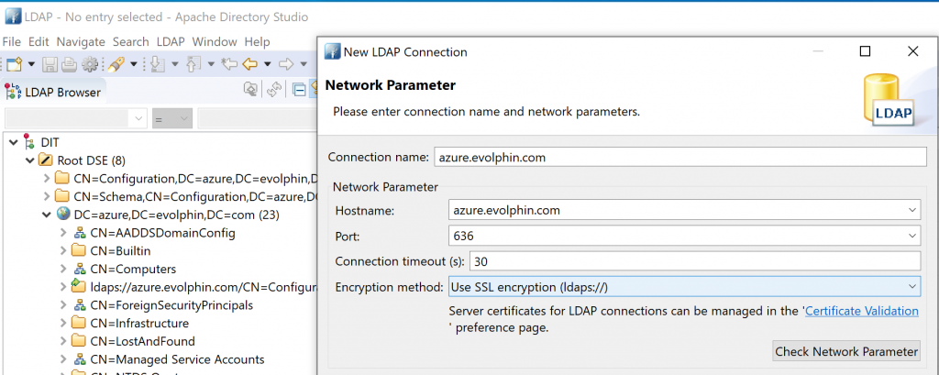This screenshot has height=375, width=939.
Task: Select CN=Managed Service Accounts entry
Action: (x=177, y=359)
